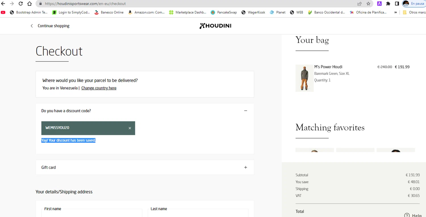Image resolution: width=426 pixels, height=217 pixels.
Task: Open the Bootstrap Admin Te... bookmark
Action: [x=29, y=12]
